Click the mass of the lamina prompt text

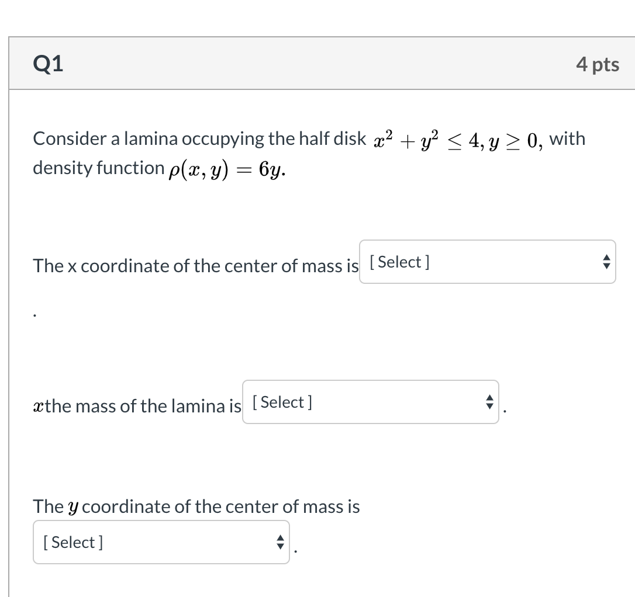136,405
